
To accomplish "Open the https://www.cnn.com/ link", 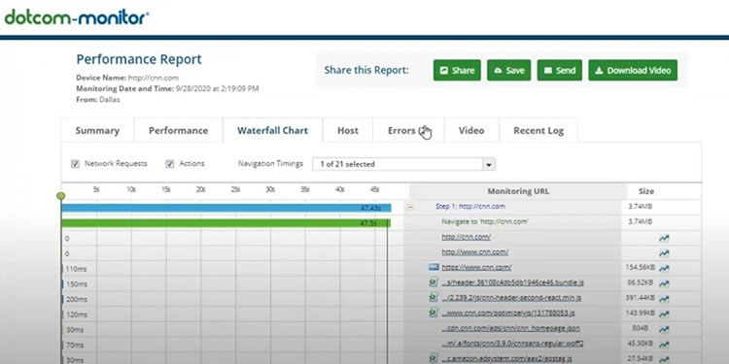I will point(476,267).
